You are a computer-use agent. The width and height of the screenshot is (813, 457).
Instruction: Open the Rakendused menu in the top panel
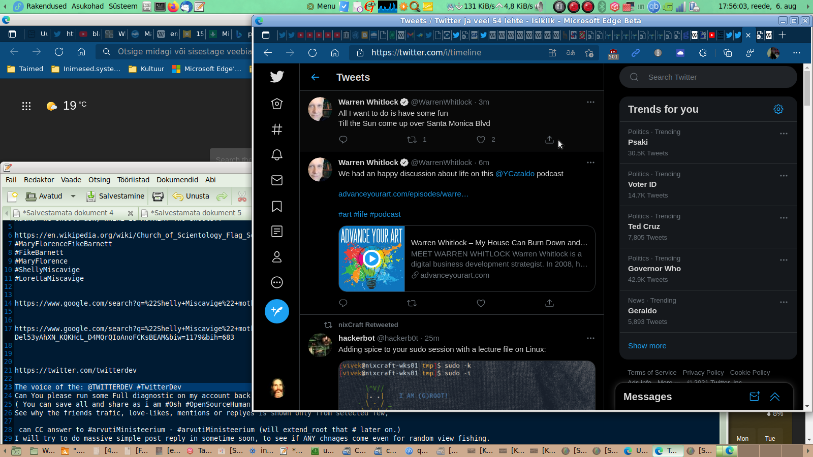(47, 6)
